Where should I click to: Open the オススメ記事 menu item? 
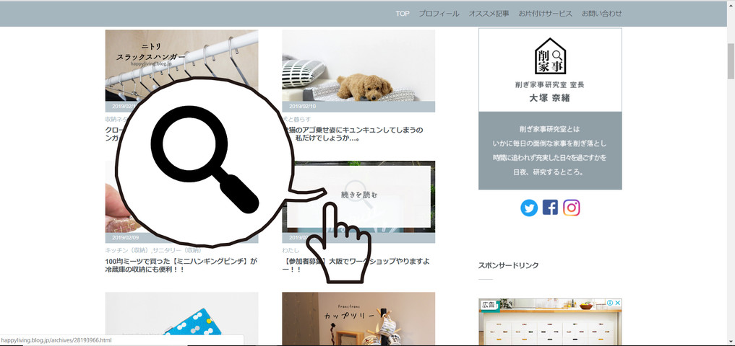489,14
